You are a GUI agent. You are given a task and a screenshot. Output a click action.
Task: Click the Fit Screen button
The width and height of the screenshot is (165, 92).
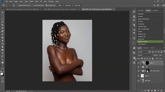click(x=68, y=5)
